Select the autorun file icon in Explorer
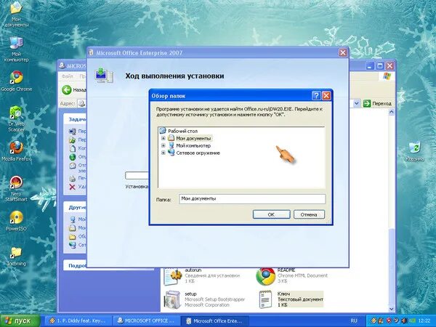The height and width of the screenshot is (327, 436). 173,276
